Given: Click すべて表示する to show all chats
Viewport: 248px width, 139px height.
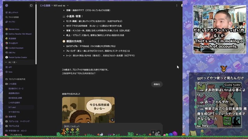Looking at the screenshot, I should coord(14,112).
